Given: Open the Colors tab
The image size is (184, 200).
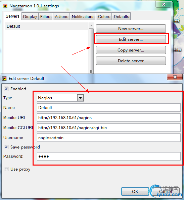Looking at the screenshot, I should (104, 17).
